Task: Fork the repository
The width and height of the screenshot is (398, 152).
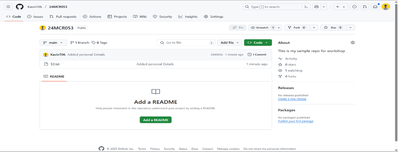Action: (297, 28)
